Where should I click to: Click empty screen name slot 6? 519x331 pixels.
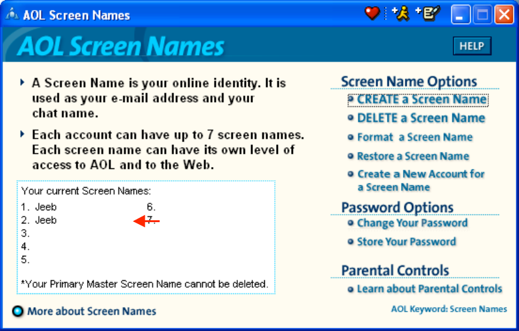(151, 207)
